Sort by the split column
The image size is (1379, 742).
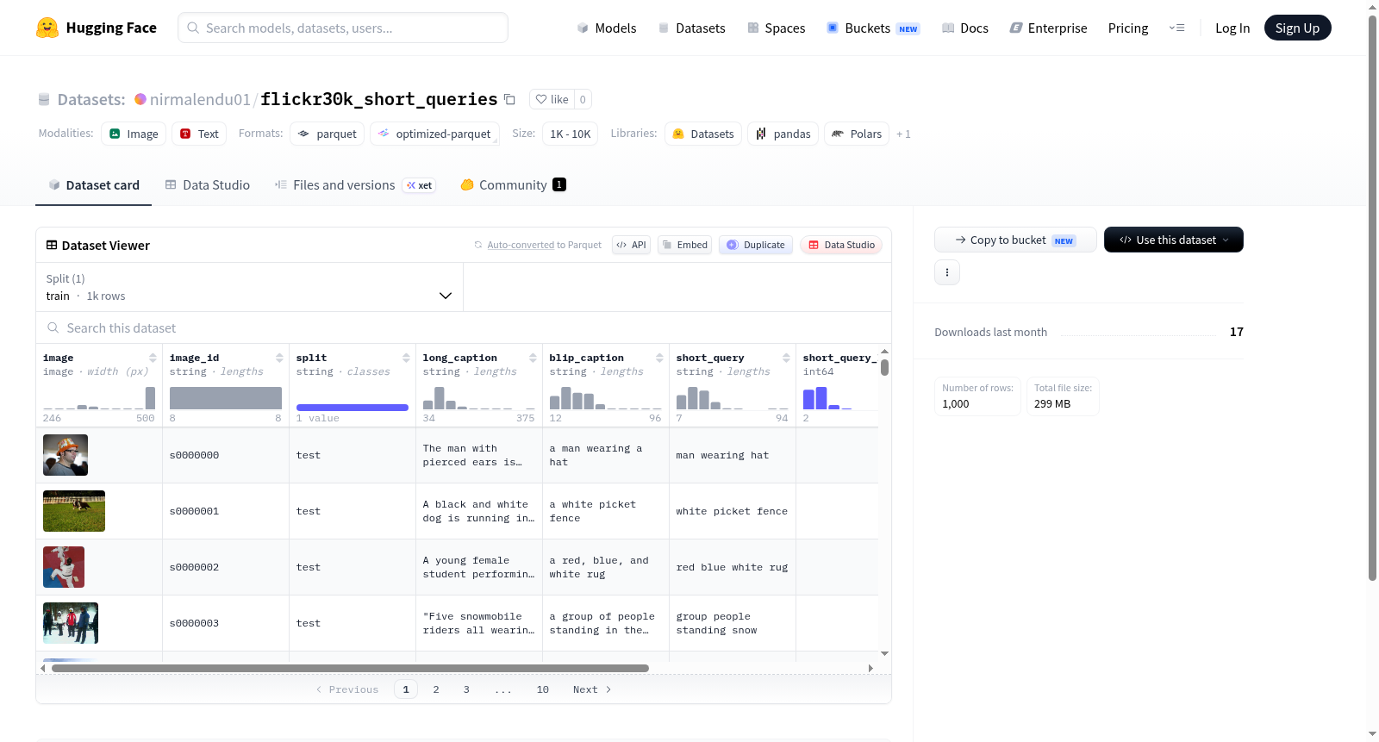click(x=406, y=358)
